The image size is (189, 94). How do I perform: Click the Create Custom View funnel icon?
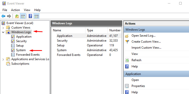[x=127, y=42]
